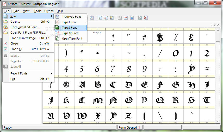Select the blackletter S glyph in cell 53
The image size is (223, 132).
[191, 100]
